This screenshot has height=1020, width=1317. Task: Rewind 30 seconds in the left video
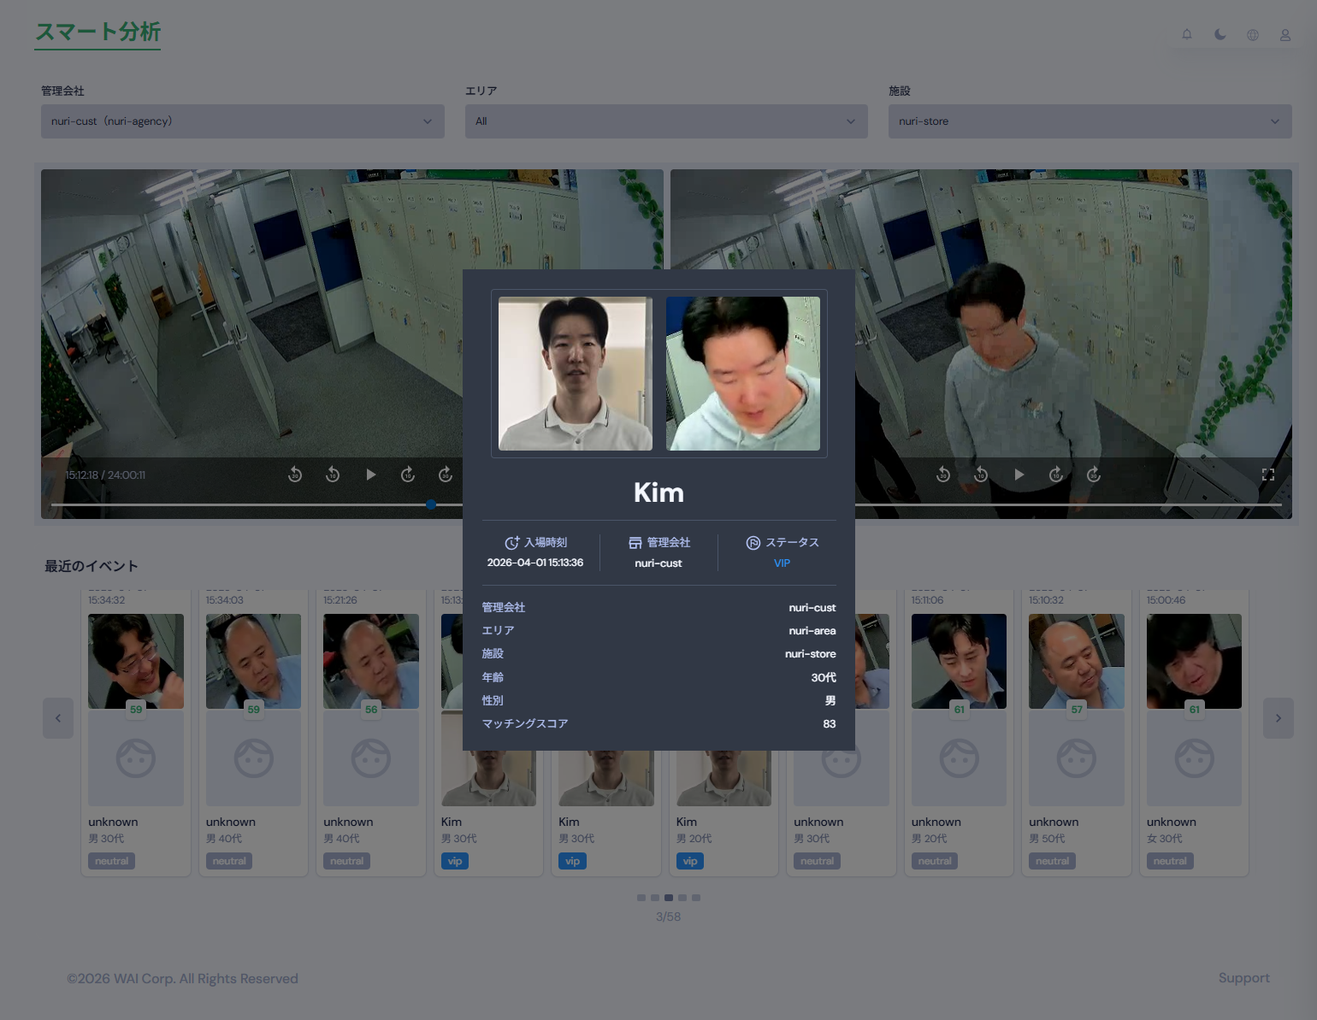(x=295, y=475)
